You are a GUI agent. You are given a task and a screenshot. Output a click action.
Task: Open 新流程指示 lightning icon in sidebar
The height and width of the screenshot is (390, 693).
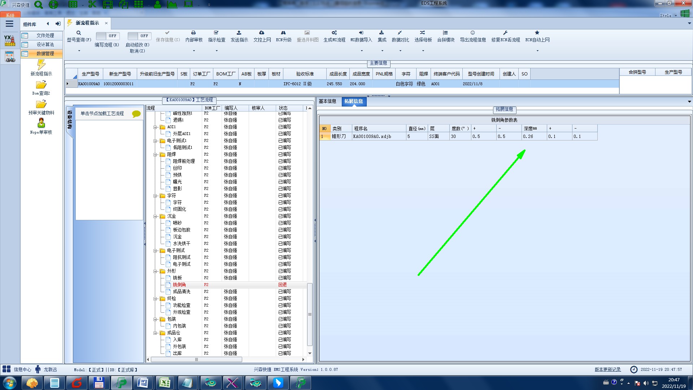click(41, 65)
